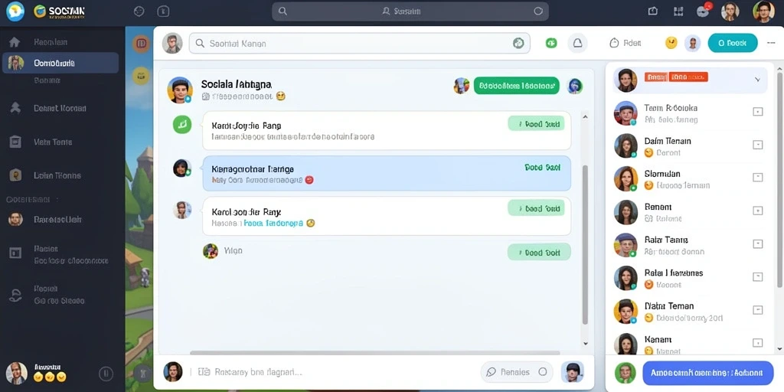Click the message list scrollbar up arrow

(x=586, y=116)
